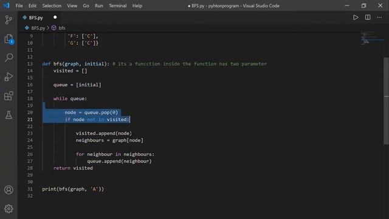Click the vertical editor scrollbar
This screenshot has height=219, width=389.
point(386,100)
